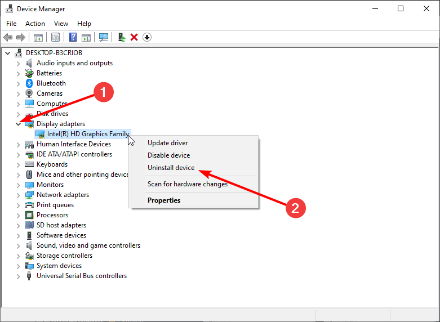The image size is (440, 322).
Task: Select the Print queues label
Action: [x=55, y=205]
